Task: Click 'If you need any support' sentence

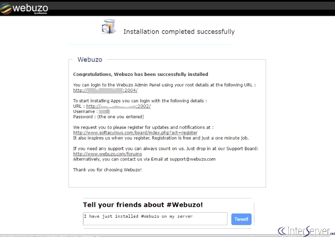Action: click(x=166, y=148)
